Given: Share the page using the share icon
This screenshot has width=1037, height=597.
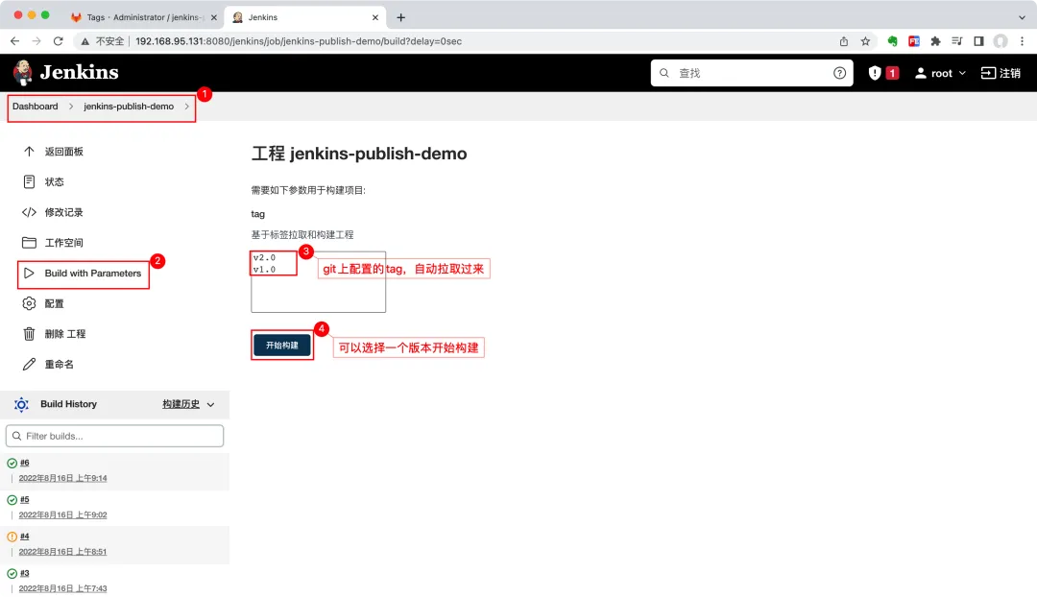Looking at the screenshot, I should tap(844, 41).
